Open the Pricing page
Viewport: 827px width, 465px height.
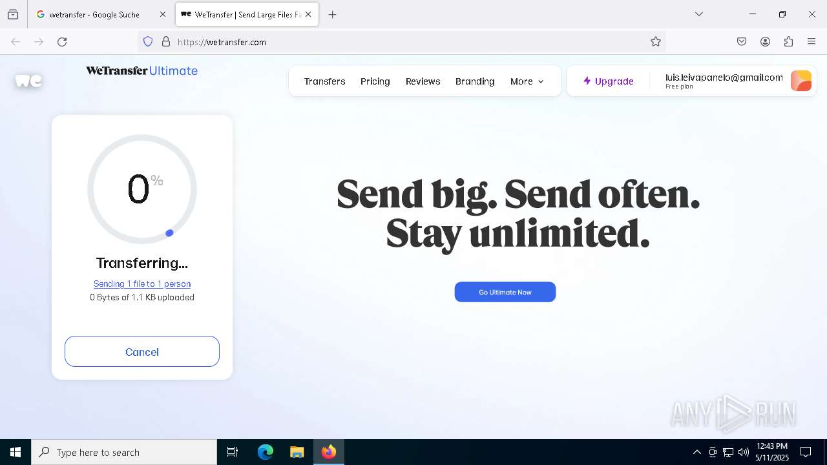(375, 81)
